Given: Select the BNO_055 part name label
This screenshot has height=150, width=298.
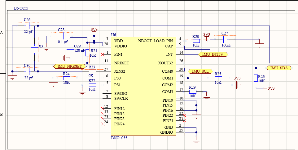Looking at the screenshot, I should point(119,138).
